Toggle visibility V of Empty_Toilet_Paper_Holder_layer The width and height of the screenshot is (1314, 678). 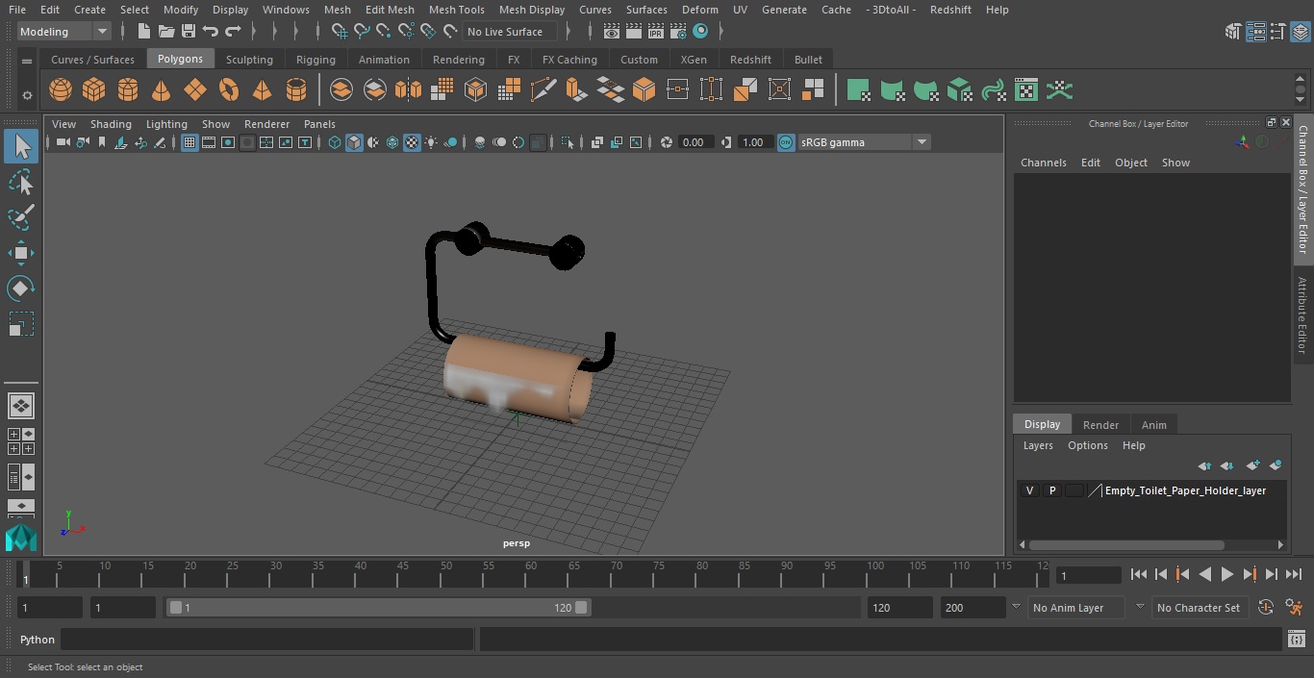tap(1029, 490)
